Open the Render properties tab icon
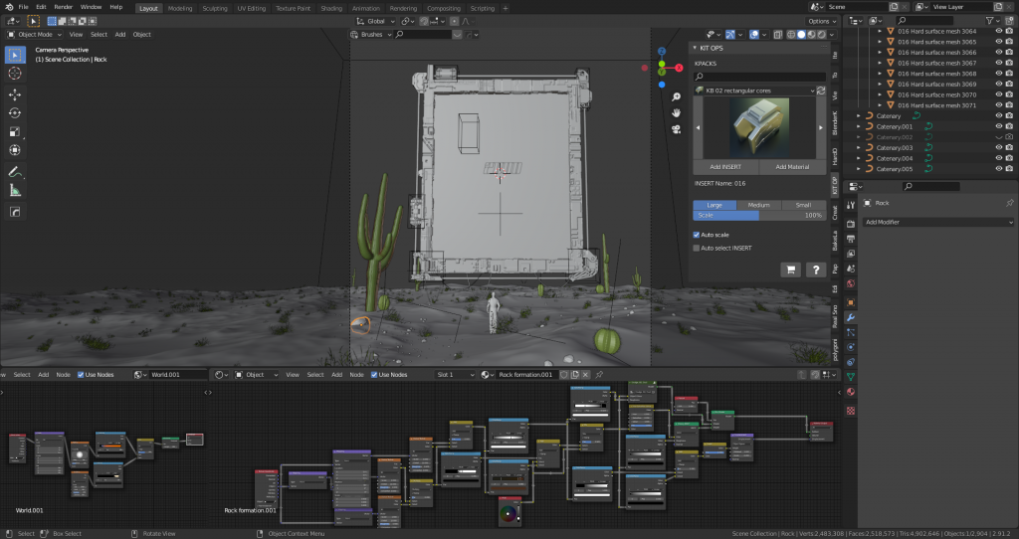Viewport: 1019px width, 539px height. coord(850,224)
